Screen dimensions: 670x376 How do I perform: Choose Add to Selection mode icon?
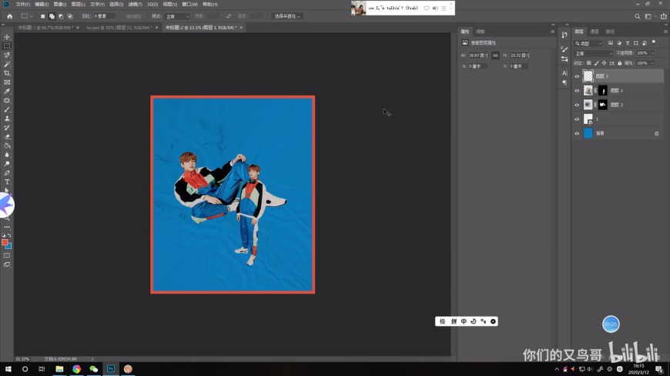pyautogui.click(x=52, y=16)
